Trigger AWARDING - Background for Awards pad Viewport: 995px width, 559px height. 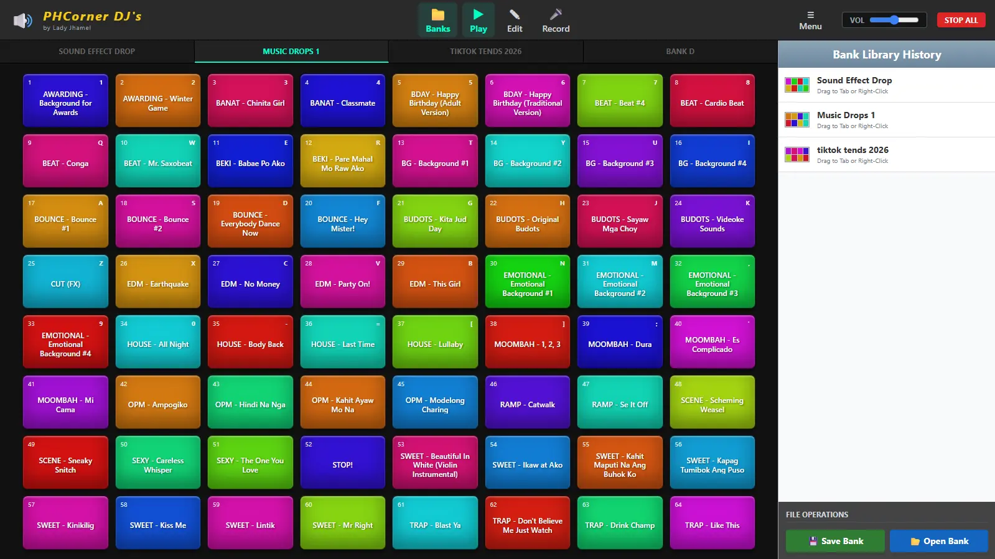click(65, 100)
